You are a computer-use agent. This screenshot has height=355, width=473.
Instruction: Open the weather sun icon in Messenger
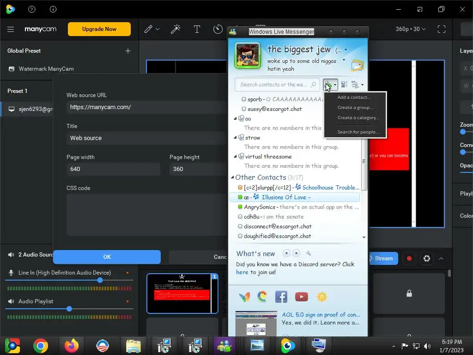point(322,297)
